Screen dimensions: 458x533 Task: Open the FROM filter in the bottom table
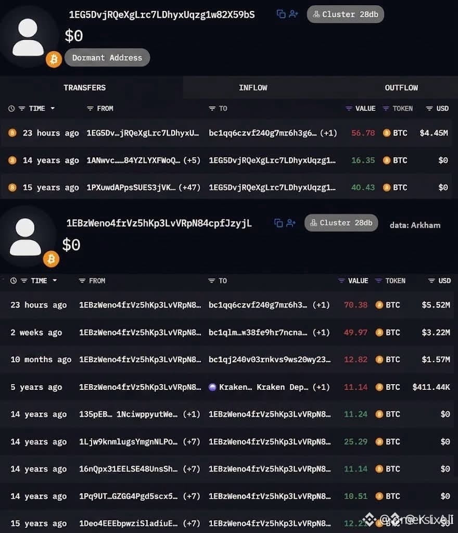[x=82, y=281]
